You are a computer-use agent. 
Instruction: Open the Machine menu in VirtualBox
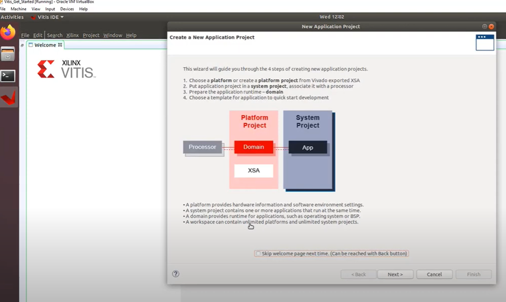(x=18, y=9)
